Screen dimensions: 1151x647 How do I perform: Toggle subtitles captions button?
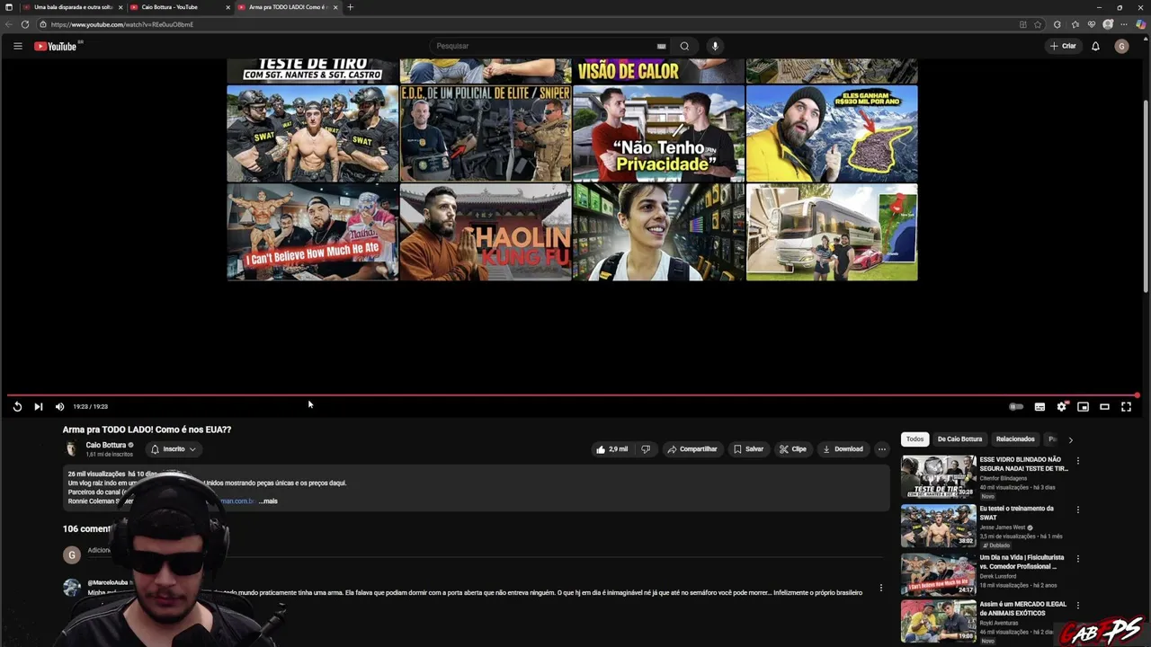click(1039, 407)
